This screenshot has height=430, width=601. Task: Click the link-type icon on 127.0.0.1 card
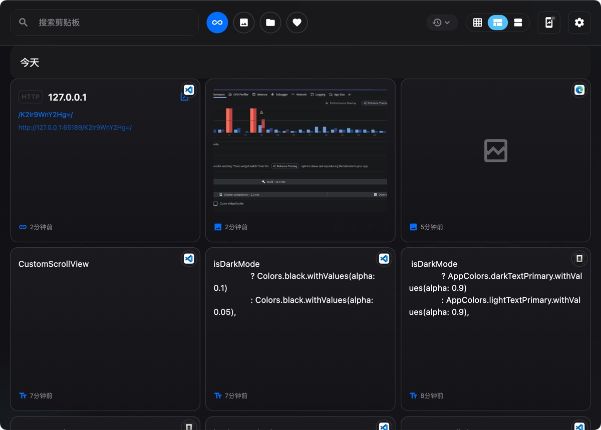click(x=23, y=227)
